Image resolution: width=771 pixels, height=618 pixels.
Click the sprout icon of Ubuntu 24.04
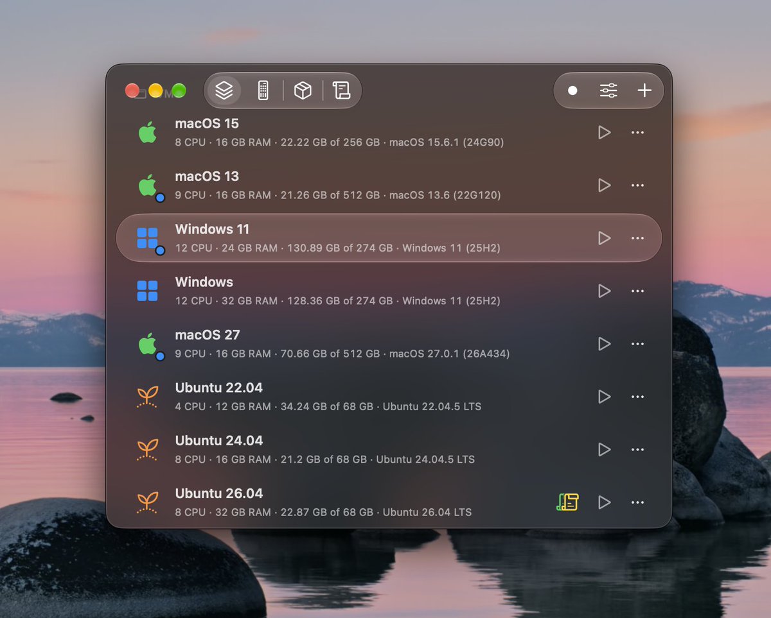(x=147, y=449)
